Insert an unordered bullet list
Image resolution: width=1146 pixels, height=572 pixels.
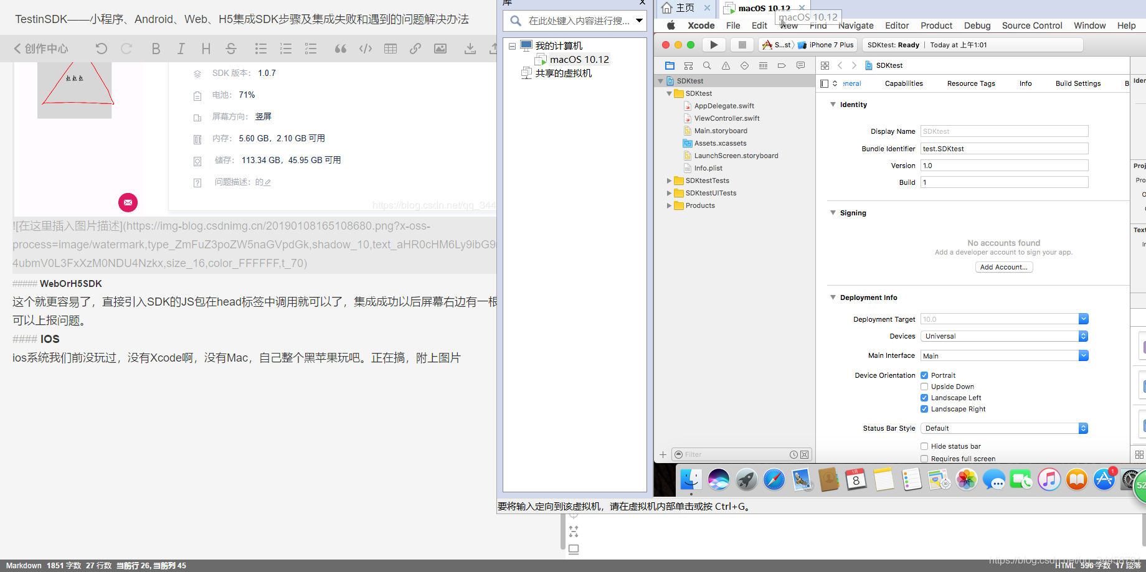pos(261,49)
